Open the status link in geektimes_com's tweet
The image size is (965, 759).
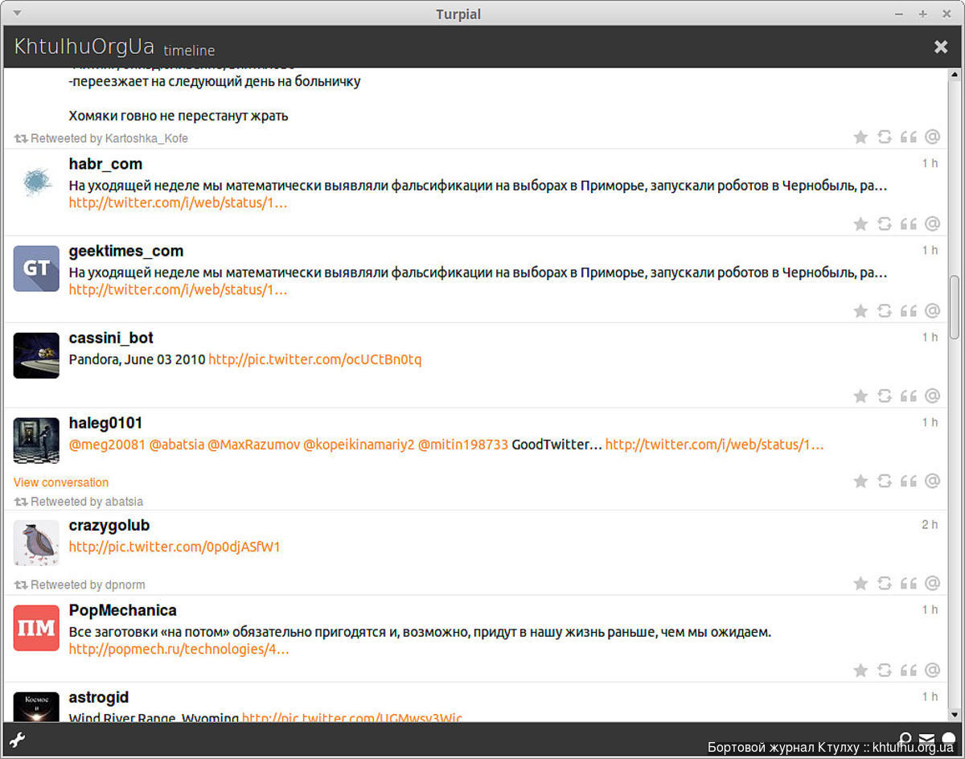pyautogui.click(x=178, y=289)
